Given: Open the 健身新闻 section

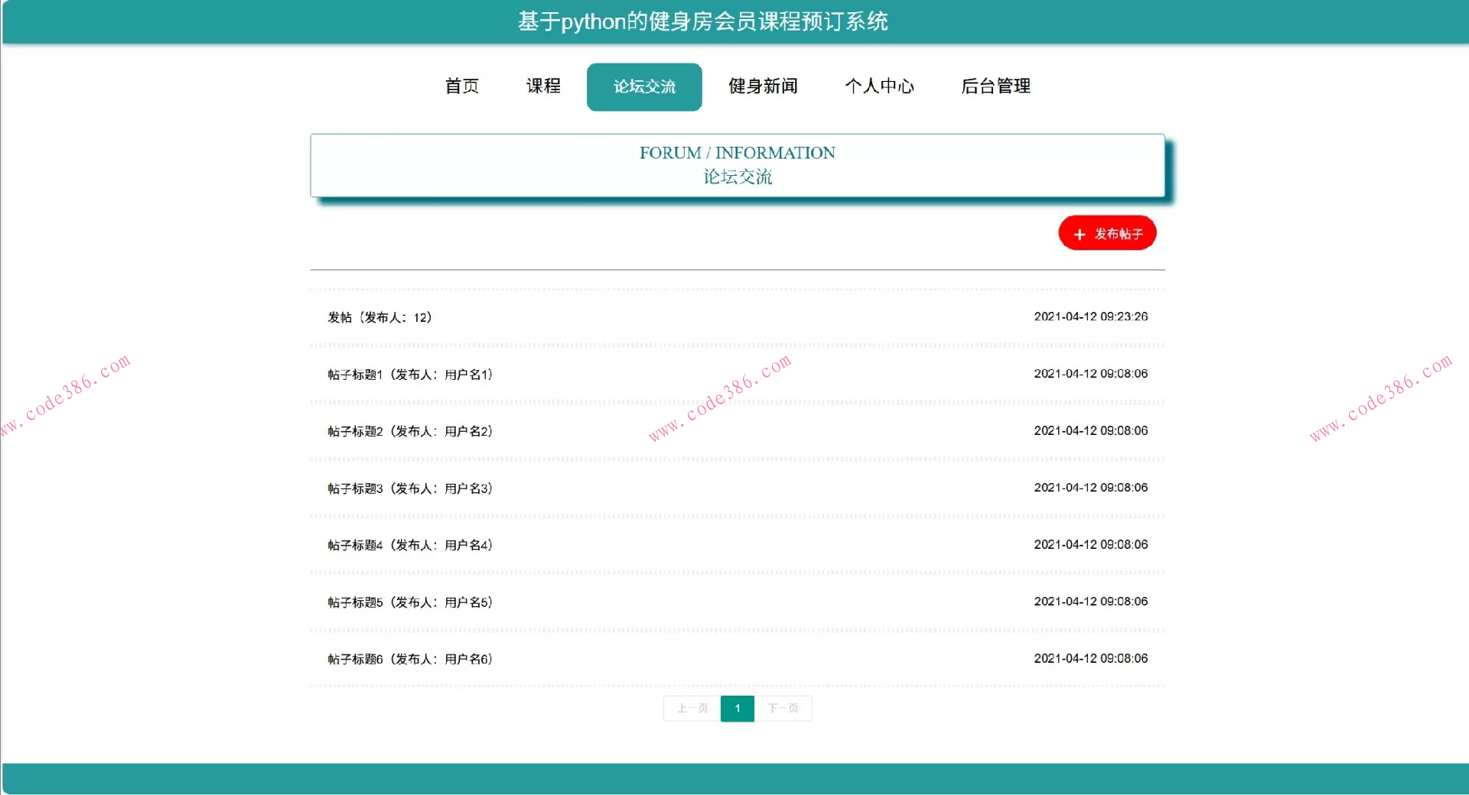Looking at the screenshot, I should [x=763, y=86].
